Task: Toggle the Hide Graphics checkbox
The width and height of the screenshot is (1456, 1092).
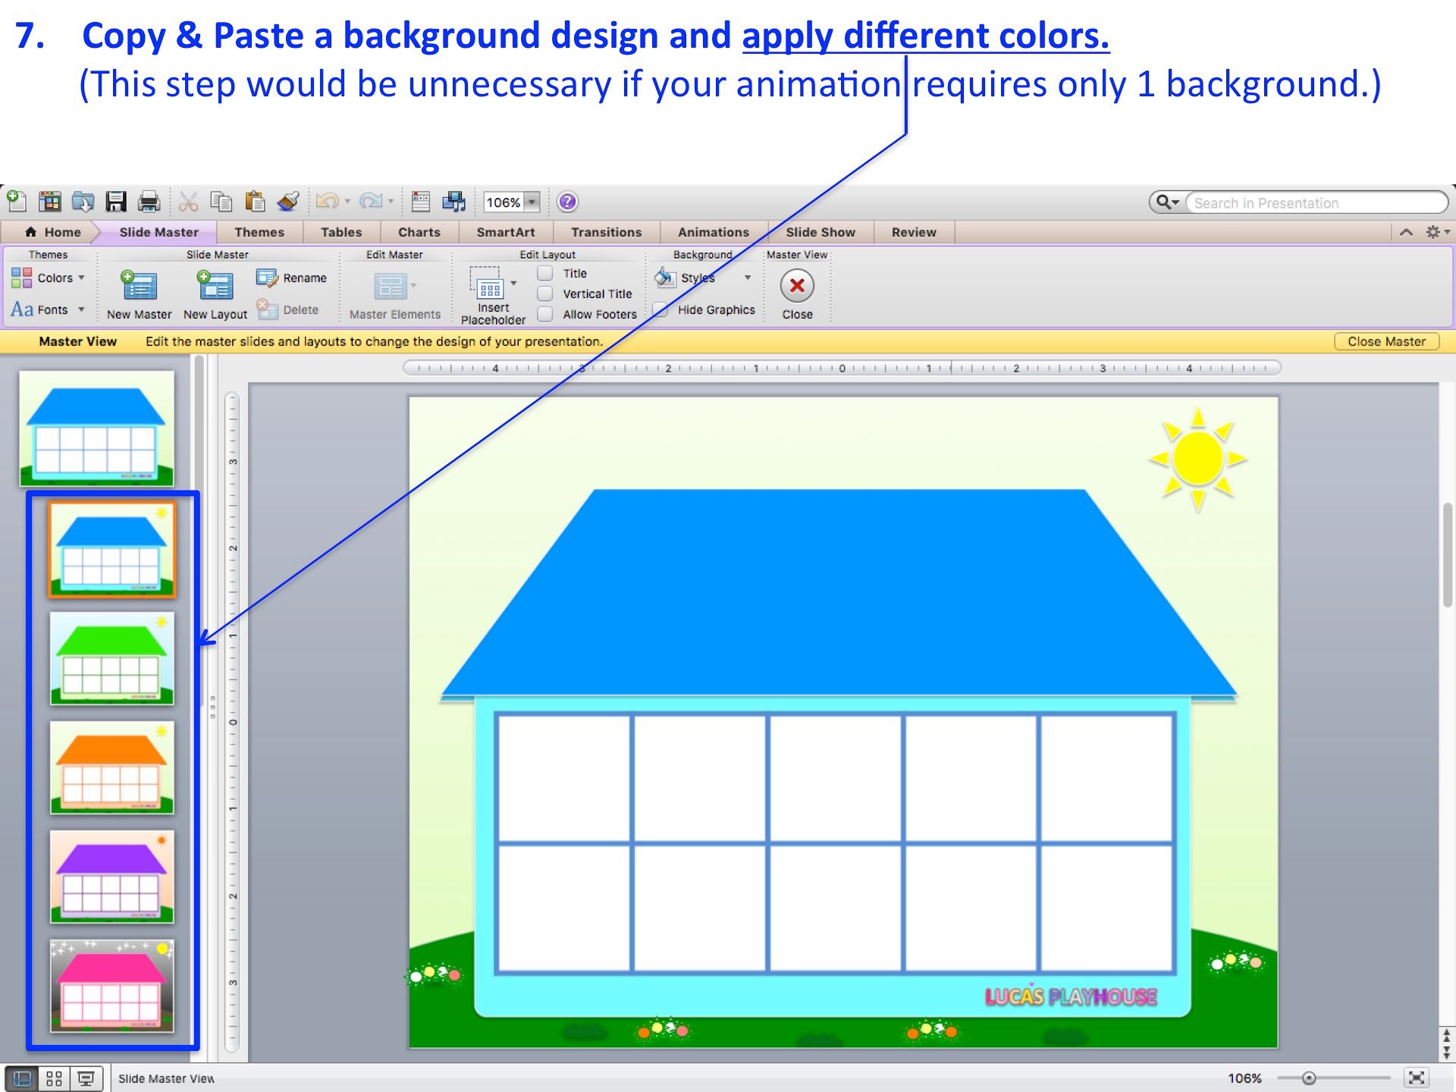Action: coord(659,309)
